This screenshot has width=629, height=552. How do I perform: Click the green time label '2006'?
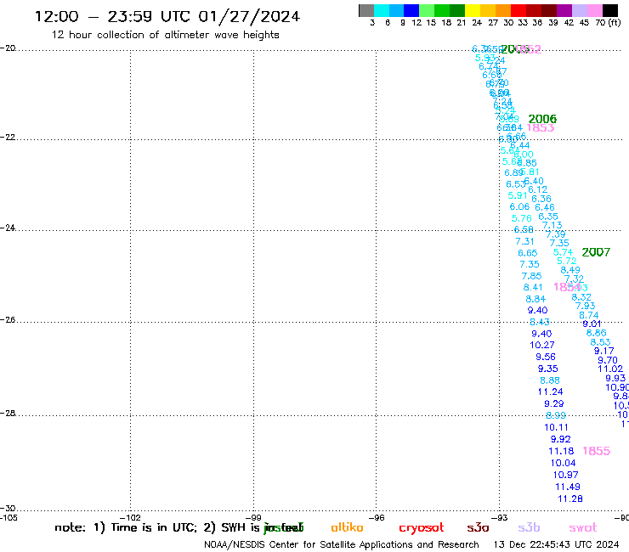coord(542,119)
